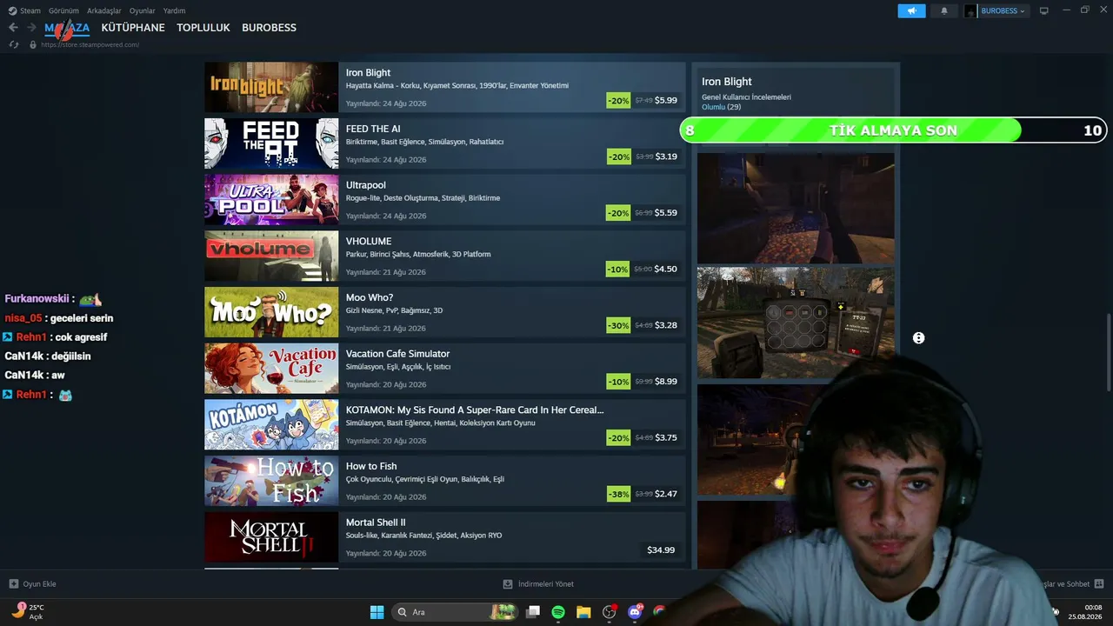Click the Moo Who? capsule image
1113x626 pixels.
(271, 312)
